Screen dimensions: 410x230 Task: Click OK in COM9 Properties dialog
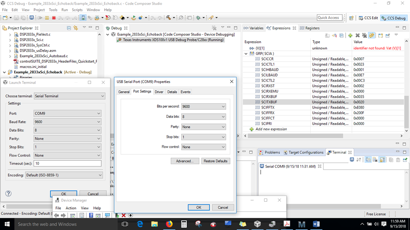coord(199,207)
